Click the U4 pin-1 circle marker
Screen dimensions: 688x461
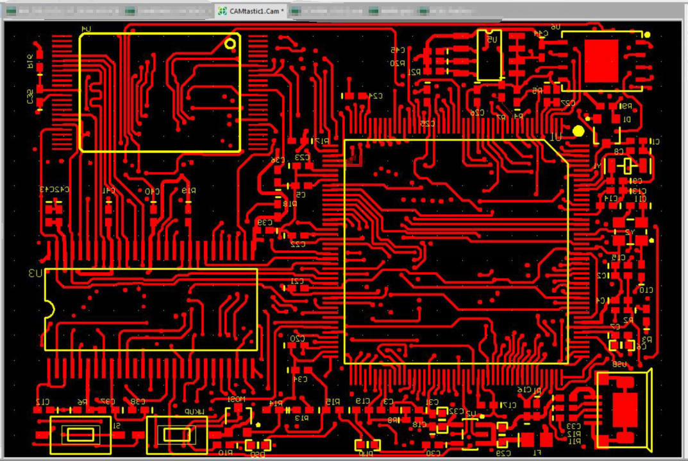[230, 44]
